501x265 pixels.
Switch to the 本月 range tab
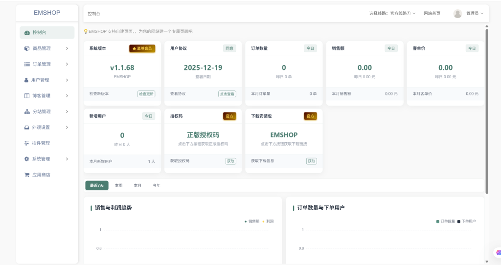(x=137, y=185)
